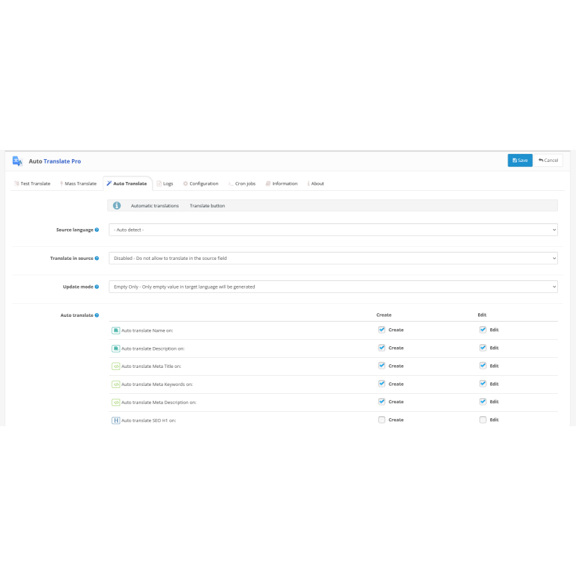Click the help icon next to Update mode

coord(95,287)
